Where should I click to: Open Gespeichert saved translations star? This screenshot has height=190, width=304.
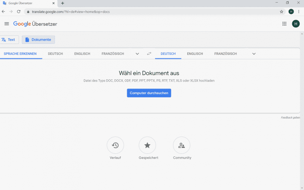[147, 145]
